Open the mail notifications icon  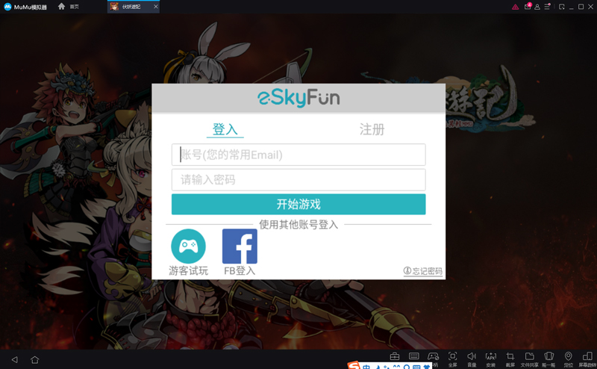point(528,7)
